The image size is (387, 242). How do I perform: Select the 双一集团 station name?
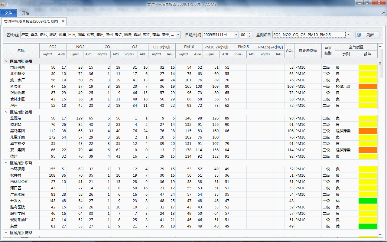click(x=18, y=150)
